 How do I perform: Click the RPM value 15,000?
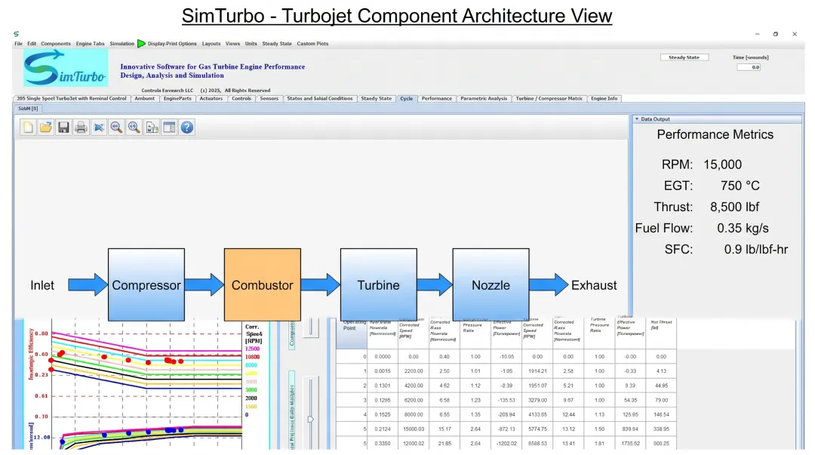tap(722, 164)
